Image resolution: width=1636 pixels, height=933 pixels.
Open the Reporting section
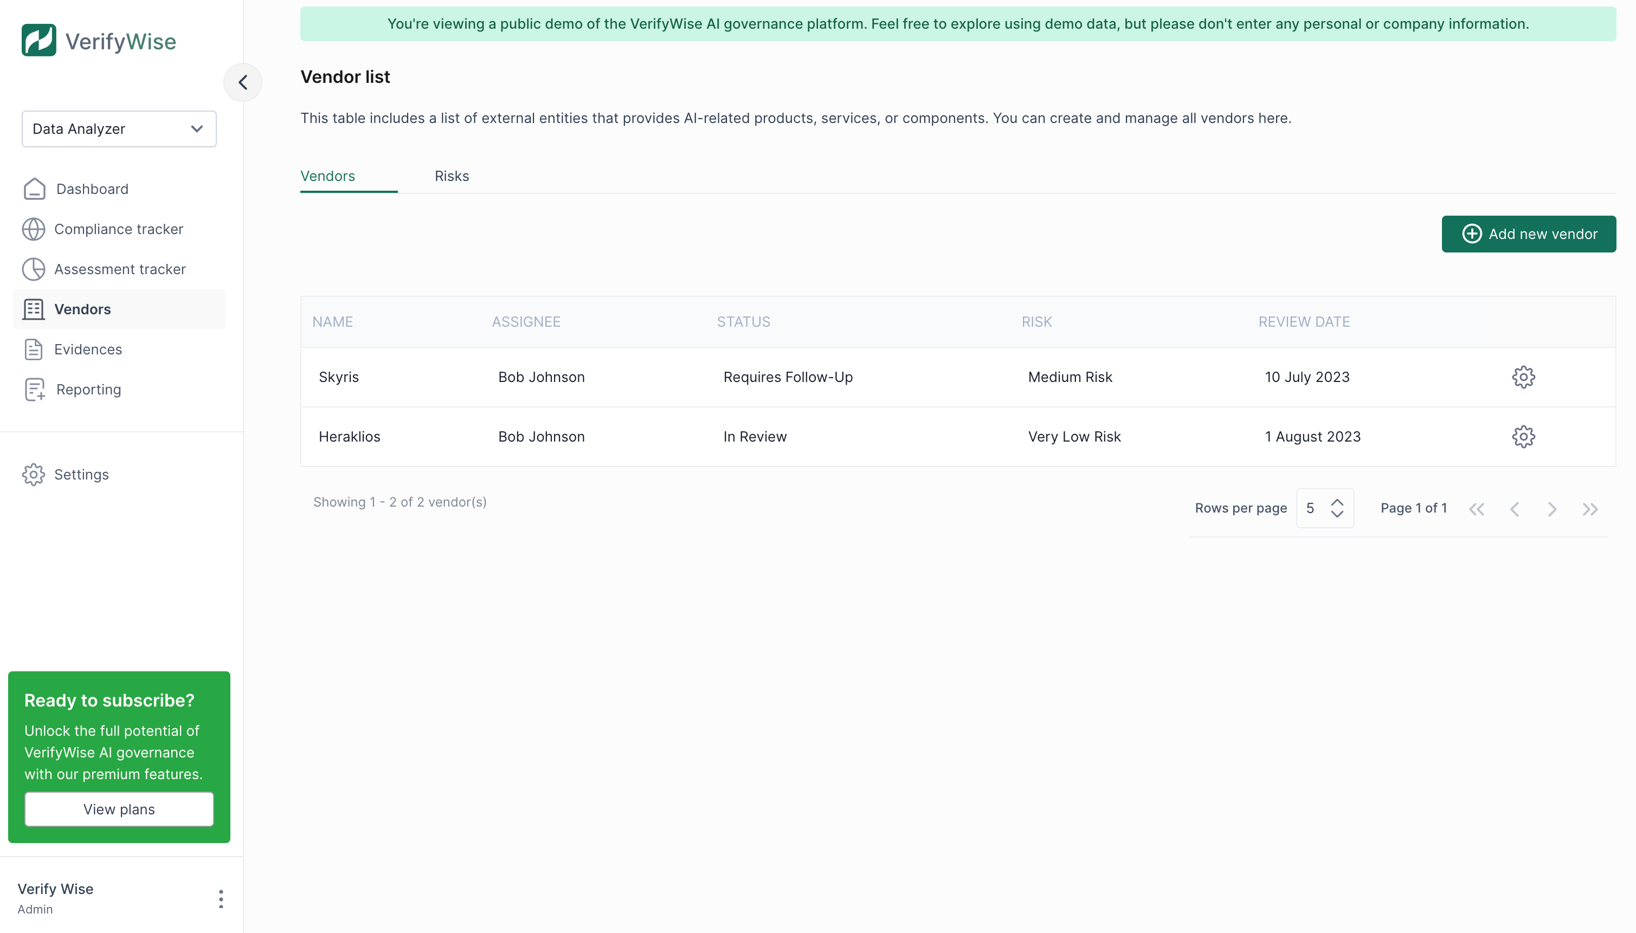(x=87, y=389)
